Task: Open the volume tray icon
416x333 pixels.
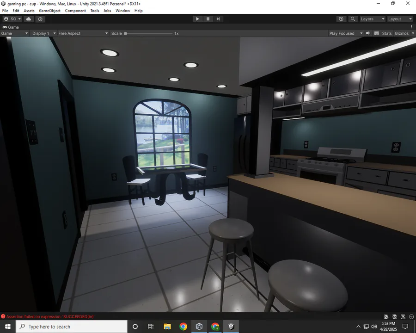Action: (374, 327)
